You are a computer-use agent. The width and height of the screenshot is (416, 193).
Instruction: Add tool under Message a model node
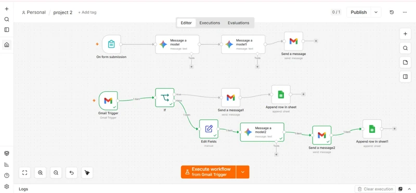(191, 67)
